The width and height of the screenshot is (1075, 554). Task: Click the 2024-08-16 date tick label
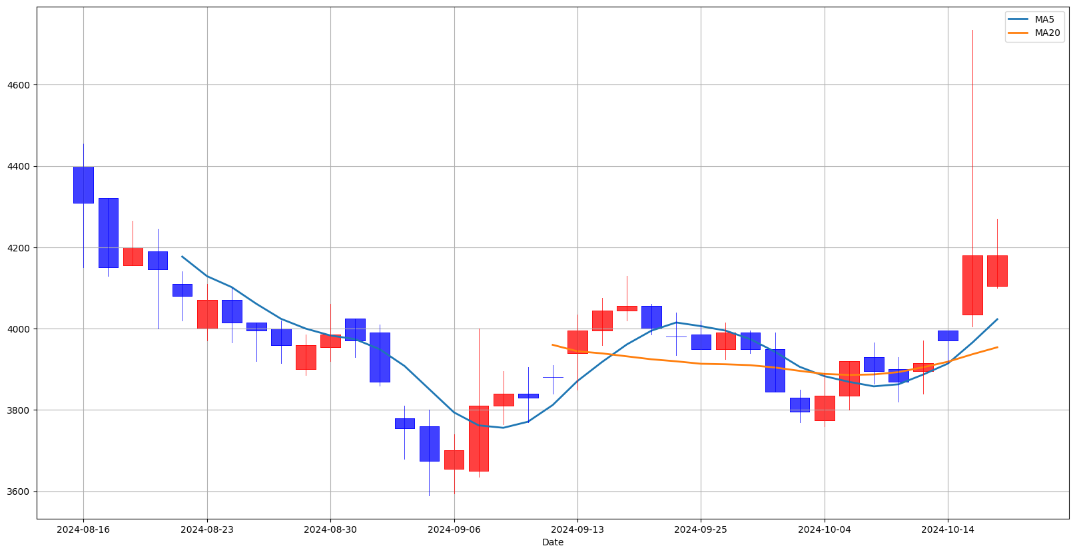pos(83,529)
